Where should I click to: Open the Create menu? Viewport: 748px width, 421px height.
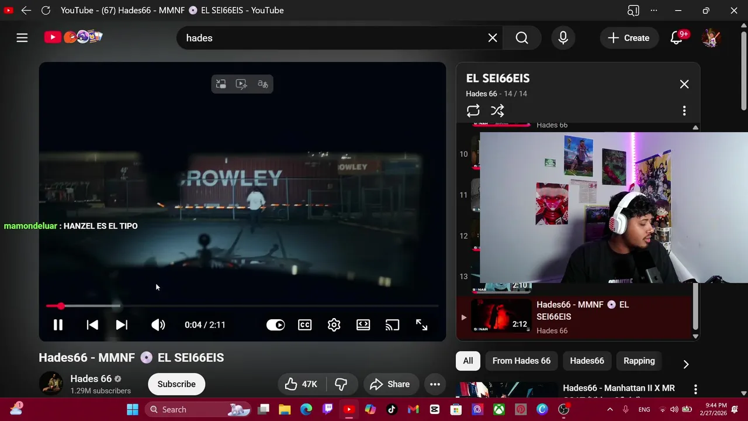tap(628, 38)
